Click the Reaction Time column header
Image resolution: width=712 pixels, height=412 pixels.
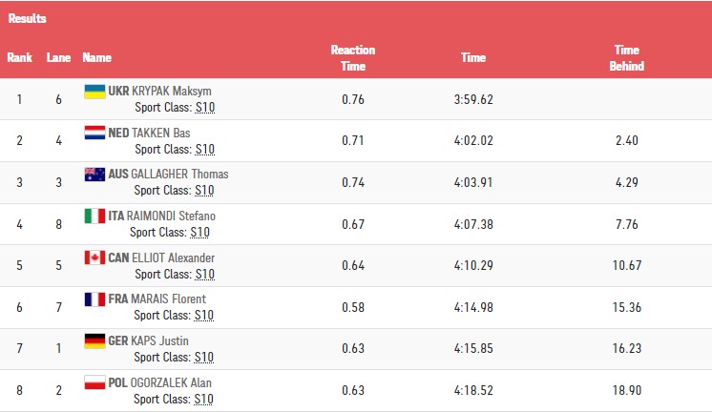tap(352, 58)
